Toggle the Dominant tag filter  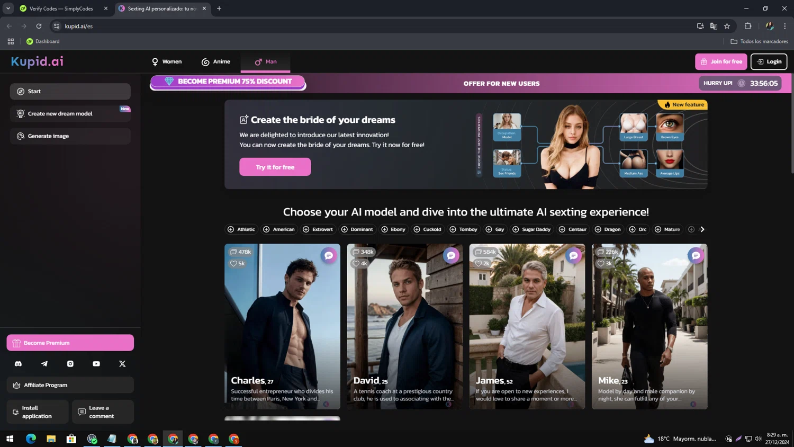(x=357, y=229)
